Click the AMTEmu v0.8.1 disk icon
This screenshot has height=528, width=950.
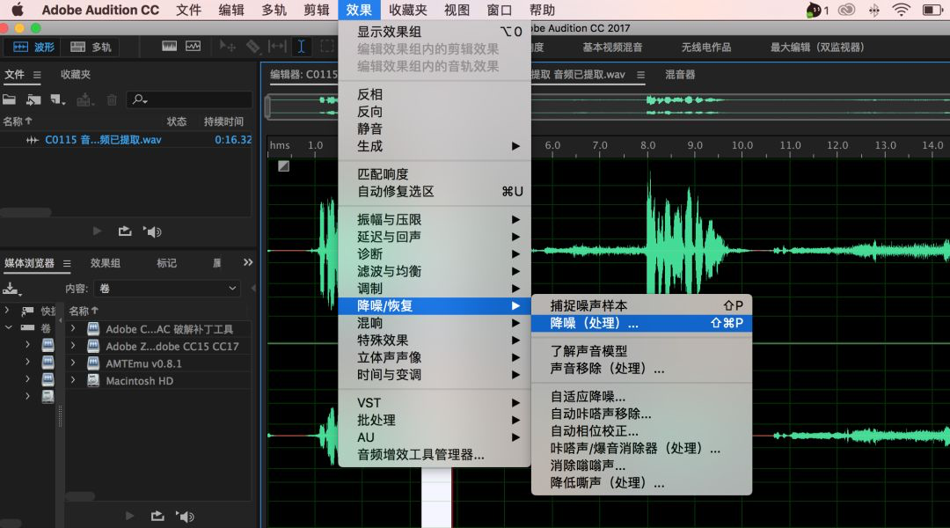click(93, 363)
